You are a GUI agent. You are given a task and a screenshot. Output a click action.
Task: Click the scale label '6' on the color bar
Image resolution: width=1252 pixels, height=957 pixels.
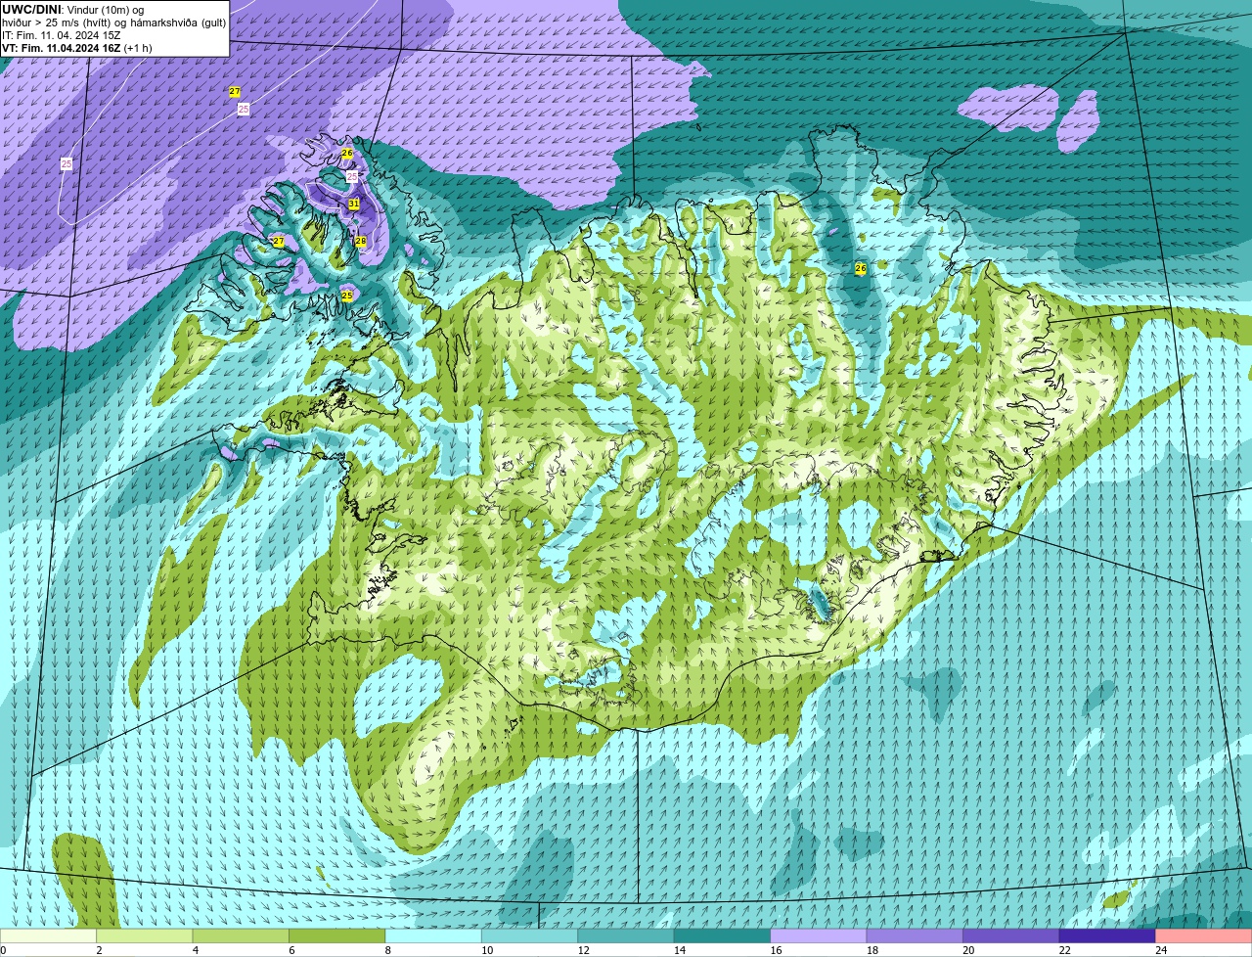coord(291,950)
